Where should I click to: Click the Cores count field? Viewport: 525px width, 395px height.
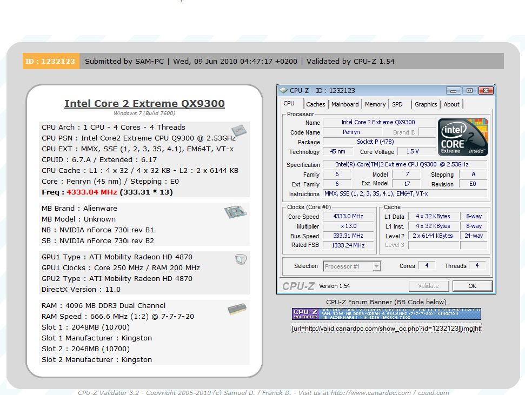427,265
